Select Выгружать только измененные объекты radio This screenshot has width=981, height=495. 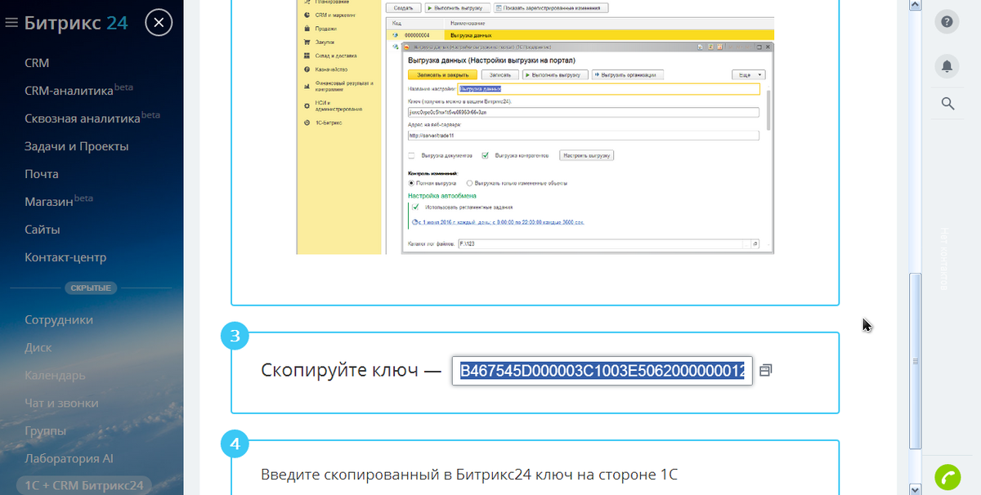[469, 183]
